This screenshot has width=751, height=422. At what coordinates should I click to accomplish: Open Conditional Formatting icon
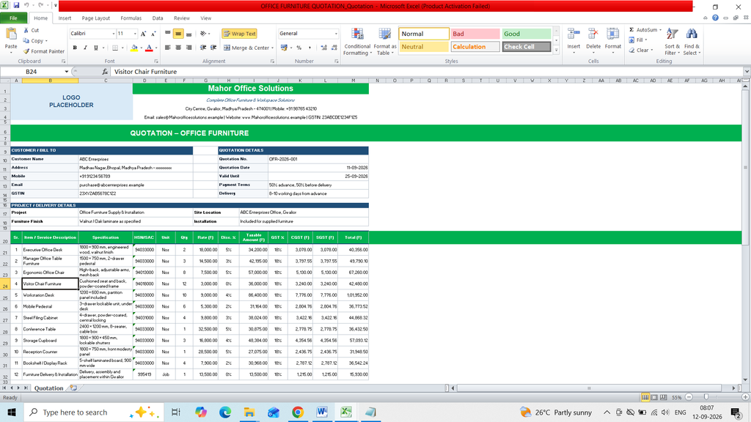(x=357, y=34)
